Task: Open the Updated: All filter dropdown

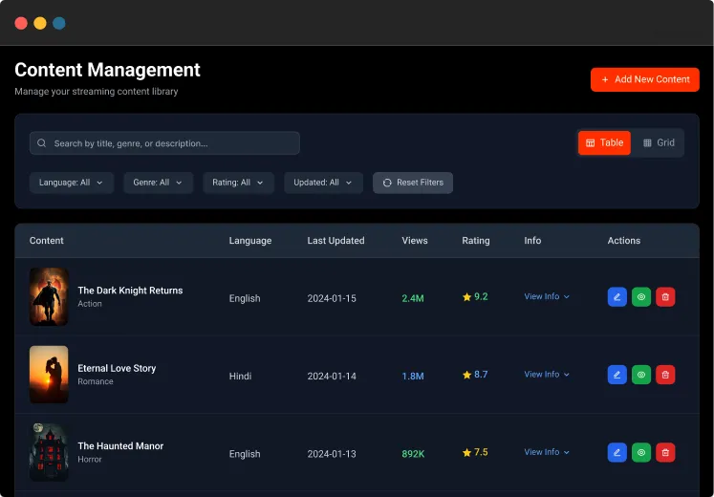Action: pyautogui.click(x=323, y=183)
